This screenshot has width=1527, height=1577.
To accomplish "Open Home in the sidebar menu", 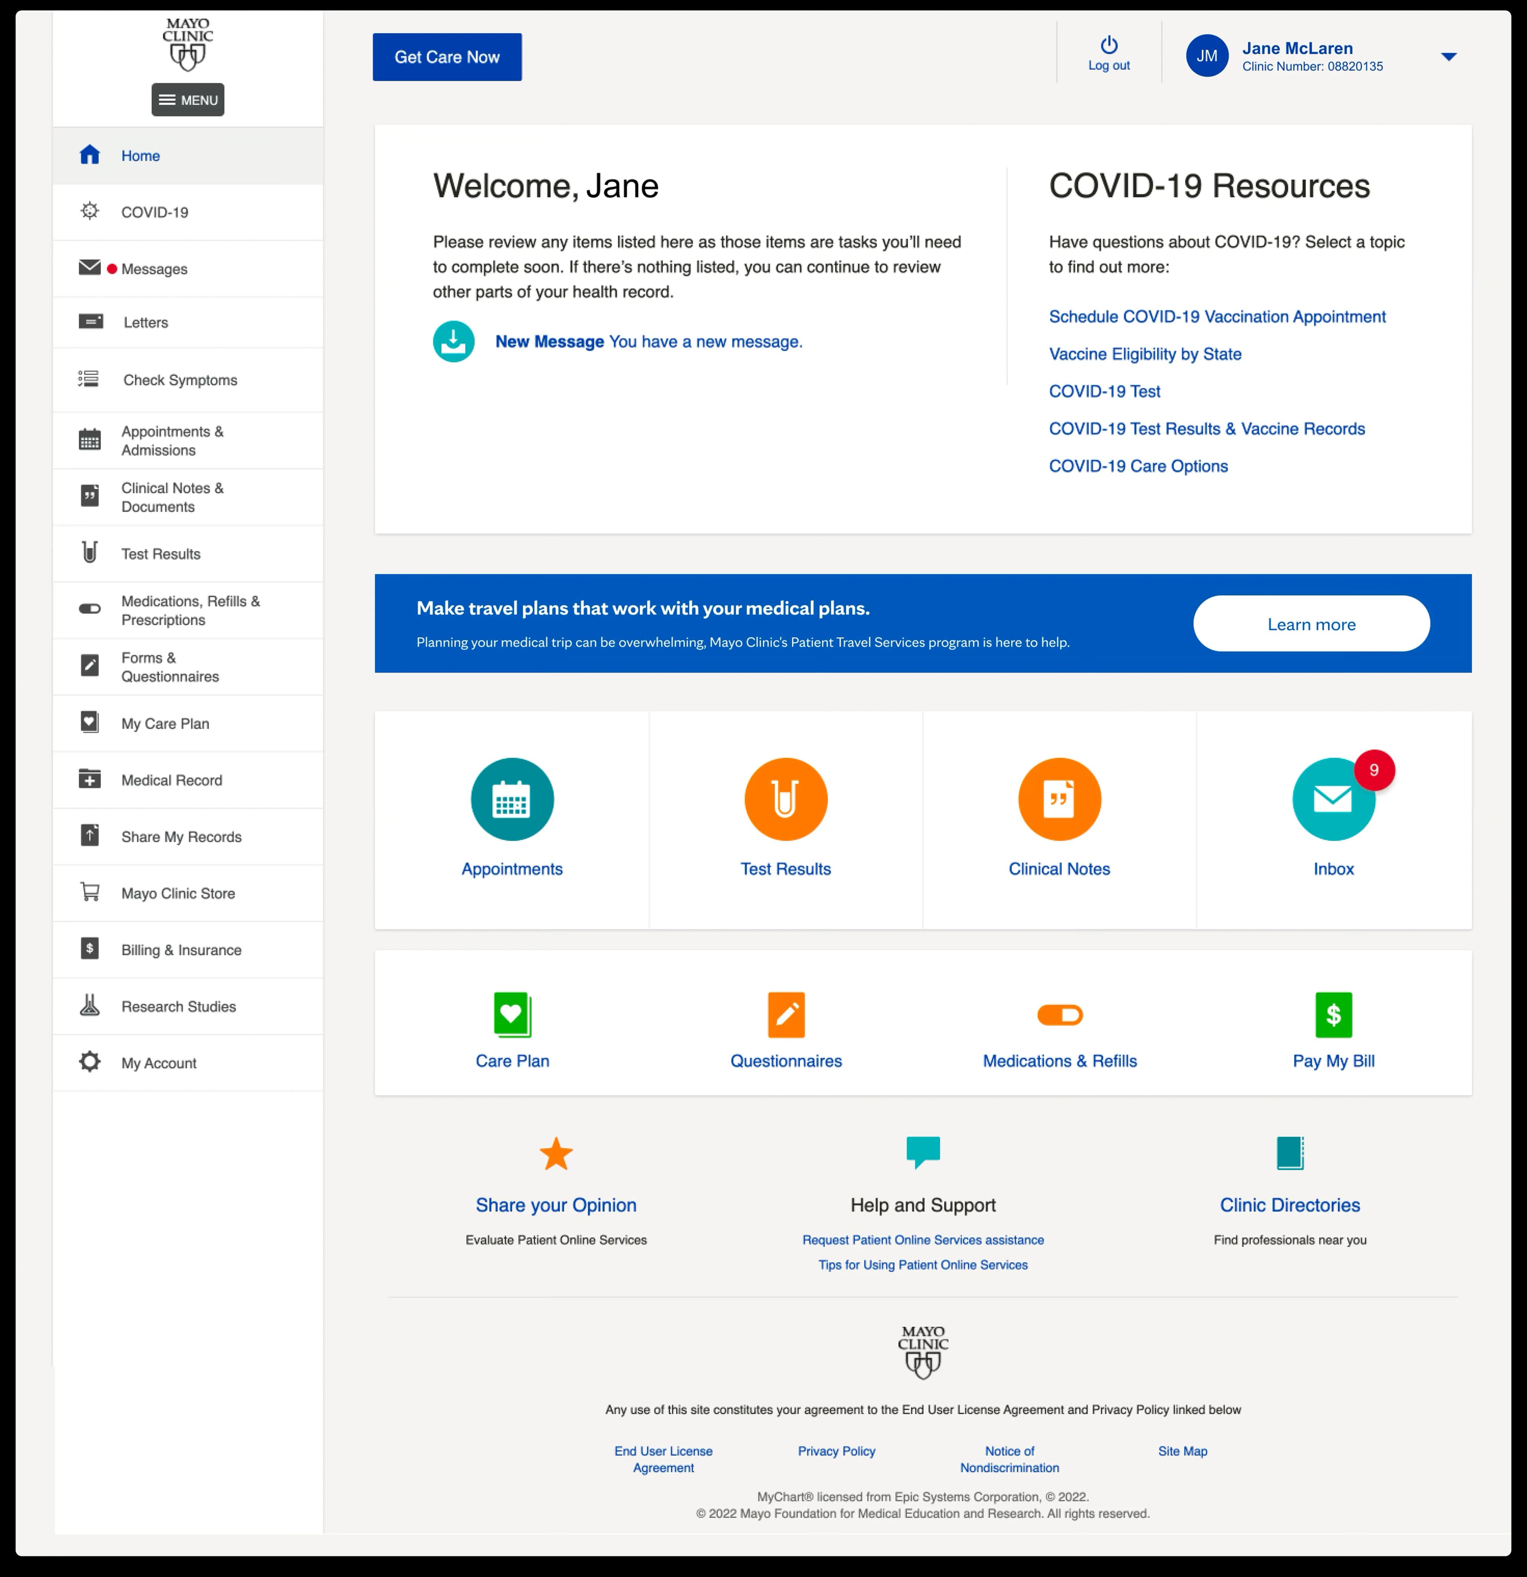I will point(188,155).
